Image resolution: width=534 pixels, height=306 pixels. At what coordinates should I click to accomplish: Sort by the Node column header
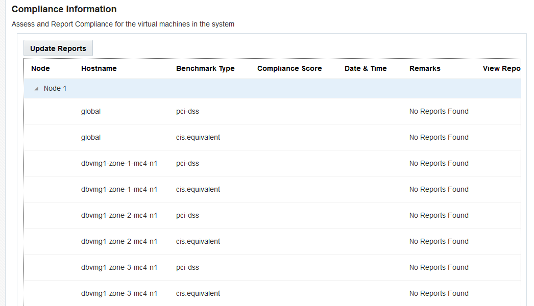pyautogui.click(x=40, y=68)
